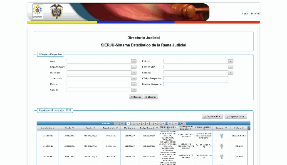The width and height of the screenshot is (287, 165).
Task: Open the Consejo dropdown
Action: tap(230, 73)
